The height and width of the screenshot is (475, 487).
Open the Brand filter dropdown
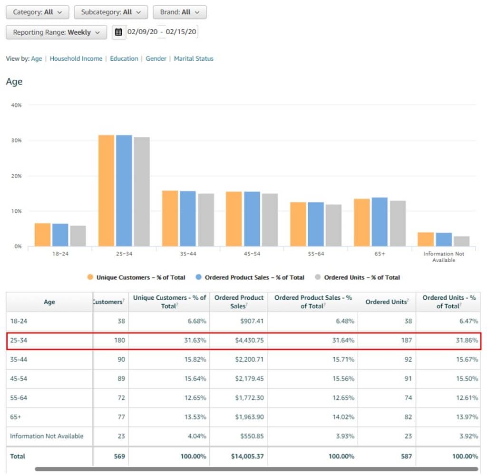tap(179, 12)
